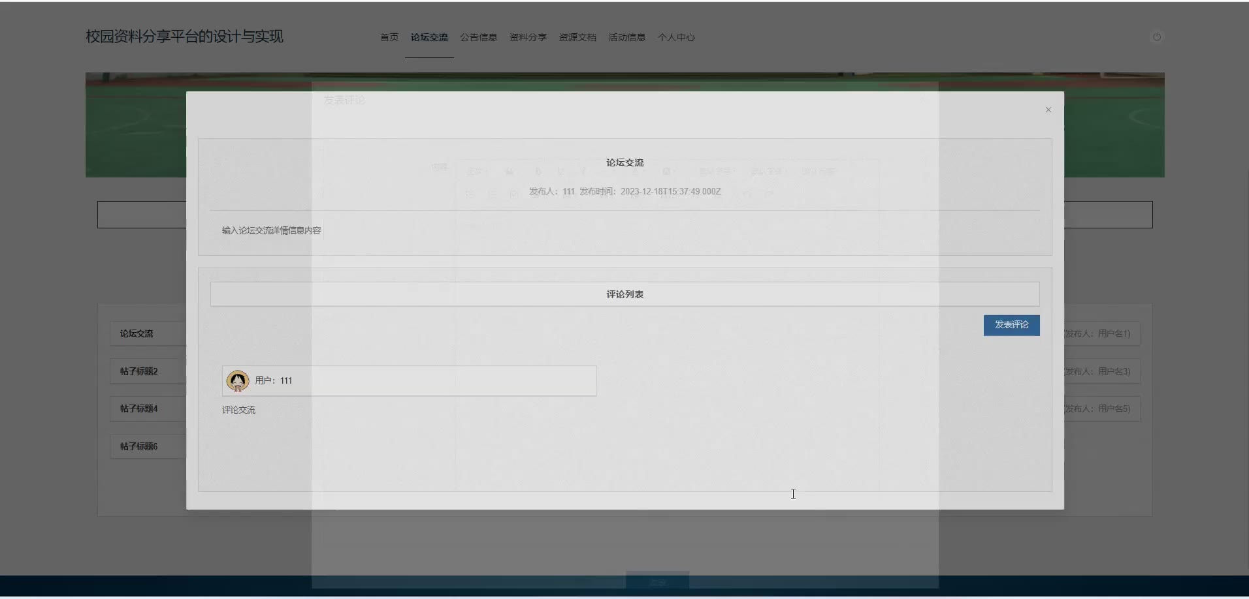Viewport: 1249px width, 599px height.
Task: Click the 输入论坛交流详情信息内容 text
Action: [x=271, y=230]
